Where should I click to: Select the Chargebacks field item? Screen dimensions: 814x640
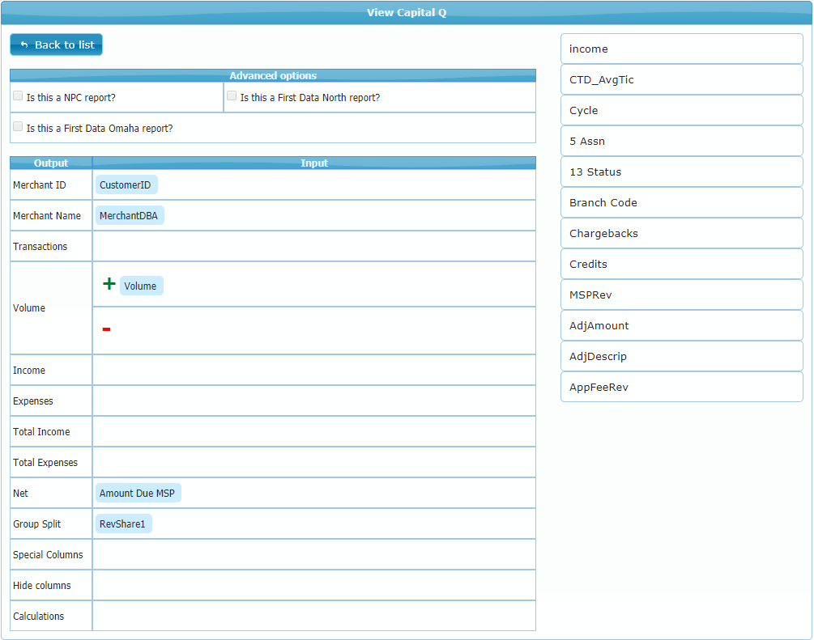(x=681, y=234)
